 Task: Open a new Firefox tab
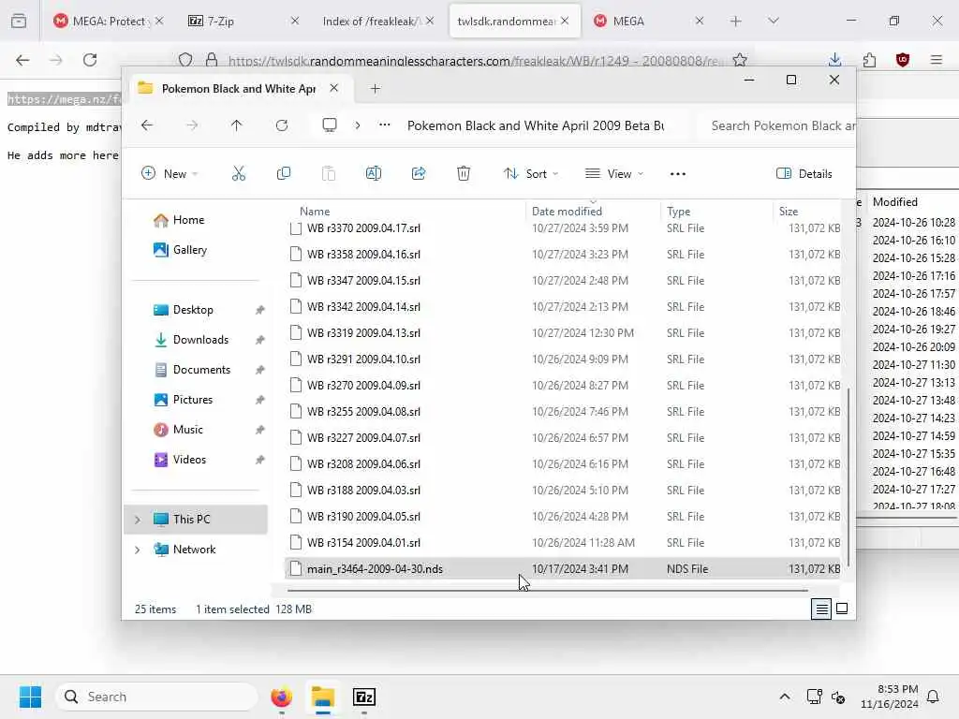pos(736,22)
